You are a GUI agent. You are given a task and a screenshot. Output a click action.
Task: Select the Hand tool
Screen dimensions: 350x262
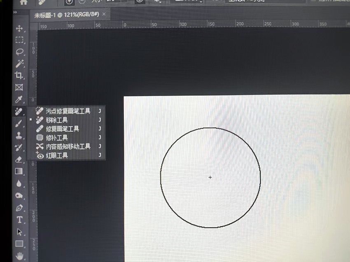(20, 256)
